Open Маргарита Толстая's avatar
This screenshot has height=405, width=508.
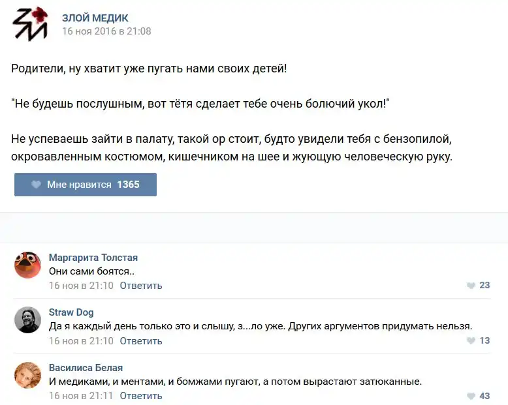27,265
